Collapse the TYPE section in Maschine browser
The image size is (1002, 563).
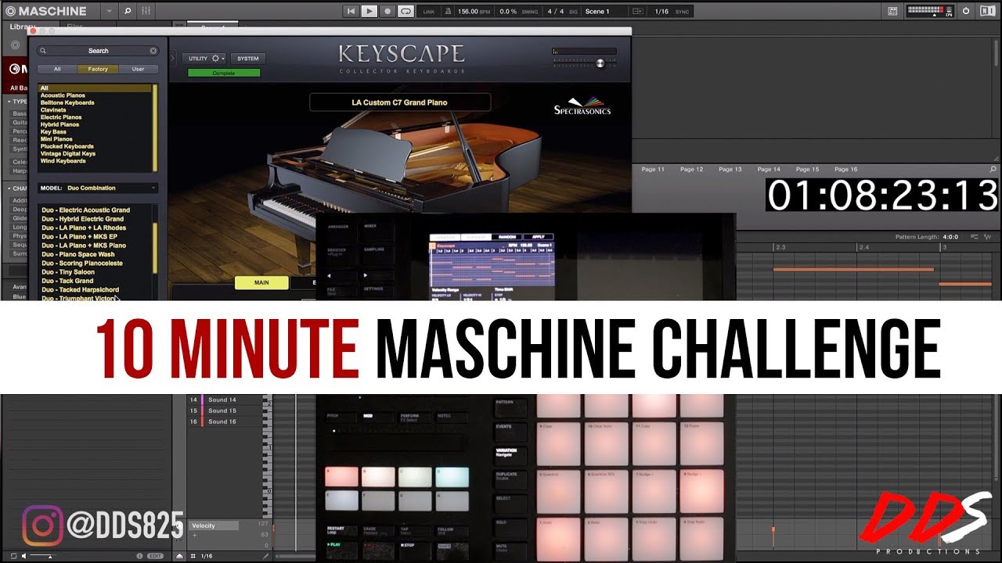[9, 102]
